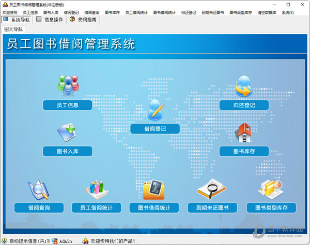Click the 图书入库 download folder icon

(67, 133)
